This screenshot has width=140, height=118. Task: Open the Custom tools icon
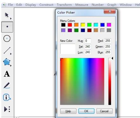pos(7,109)
